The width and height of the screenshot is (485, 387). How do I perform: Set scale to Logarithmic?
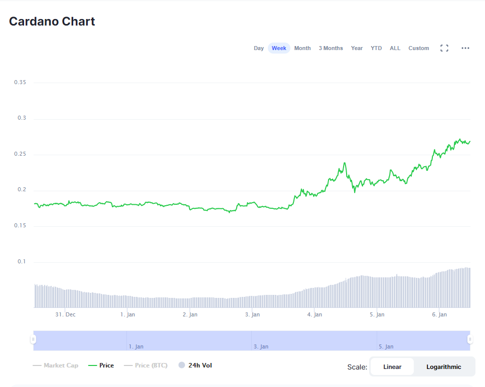coord(443,367)
